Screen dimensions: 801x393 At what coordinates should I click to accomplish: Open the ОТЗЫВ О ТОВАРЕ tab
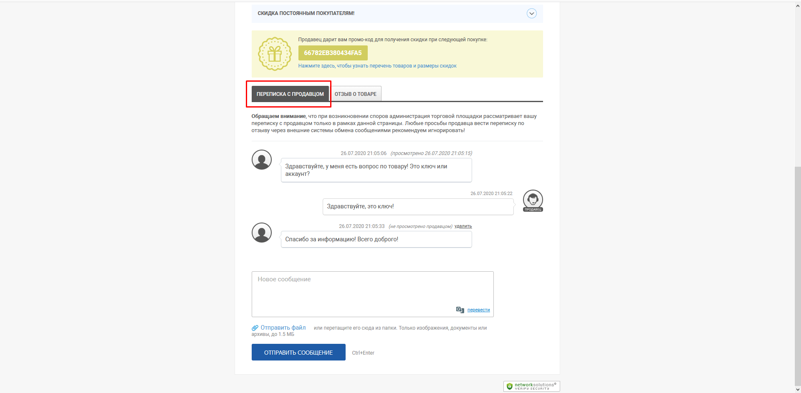(x=356, y=94)
